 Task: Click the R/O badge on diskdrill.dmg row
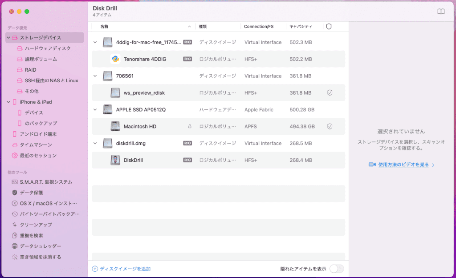[x=187, y=143]
